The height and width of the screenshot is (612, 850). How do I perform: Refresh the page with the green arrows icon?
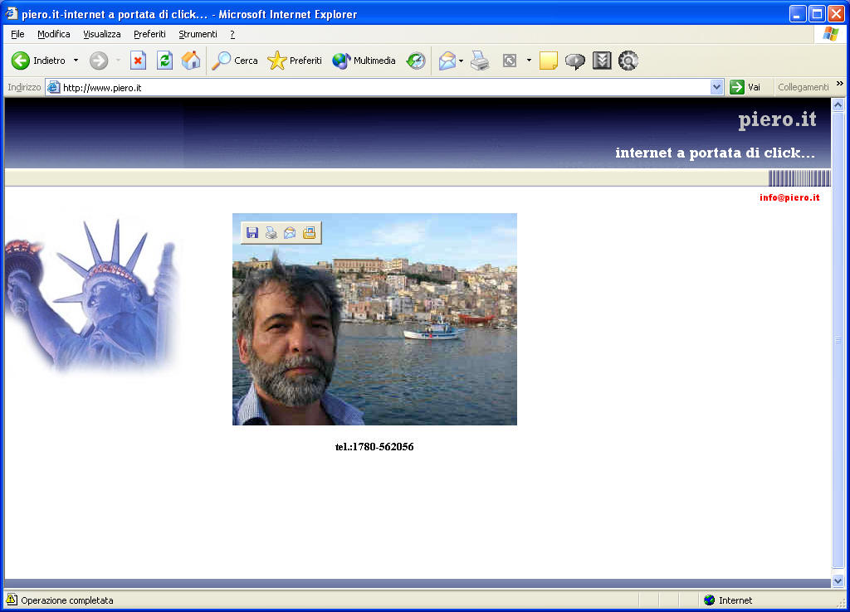(165, 61)
